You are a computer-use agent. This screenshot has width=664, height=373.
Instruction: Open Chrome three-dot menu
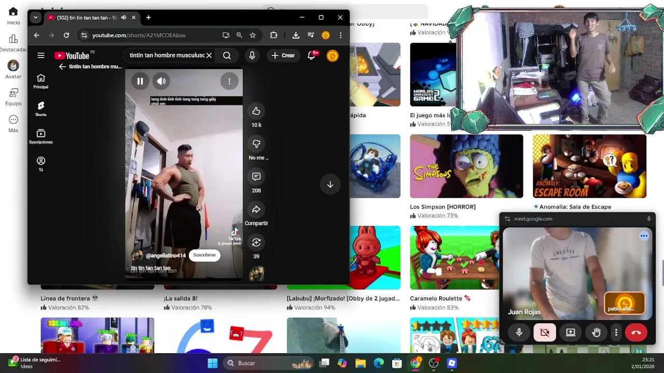[x=341, y=35]
